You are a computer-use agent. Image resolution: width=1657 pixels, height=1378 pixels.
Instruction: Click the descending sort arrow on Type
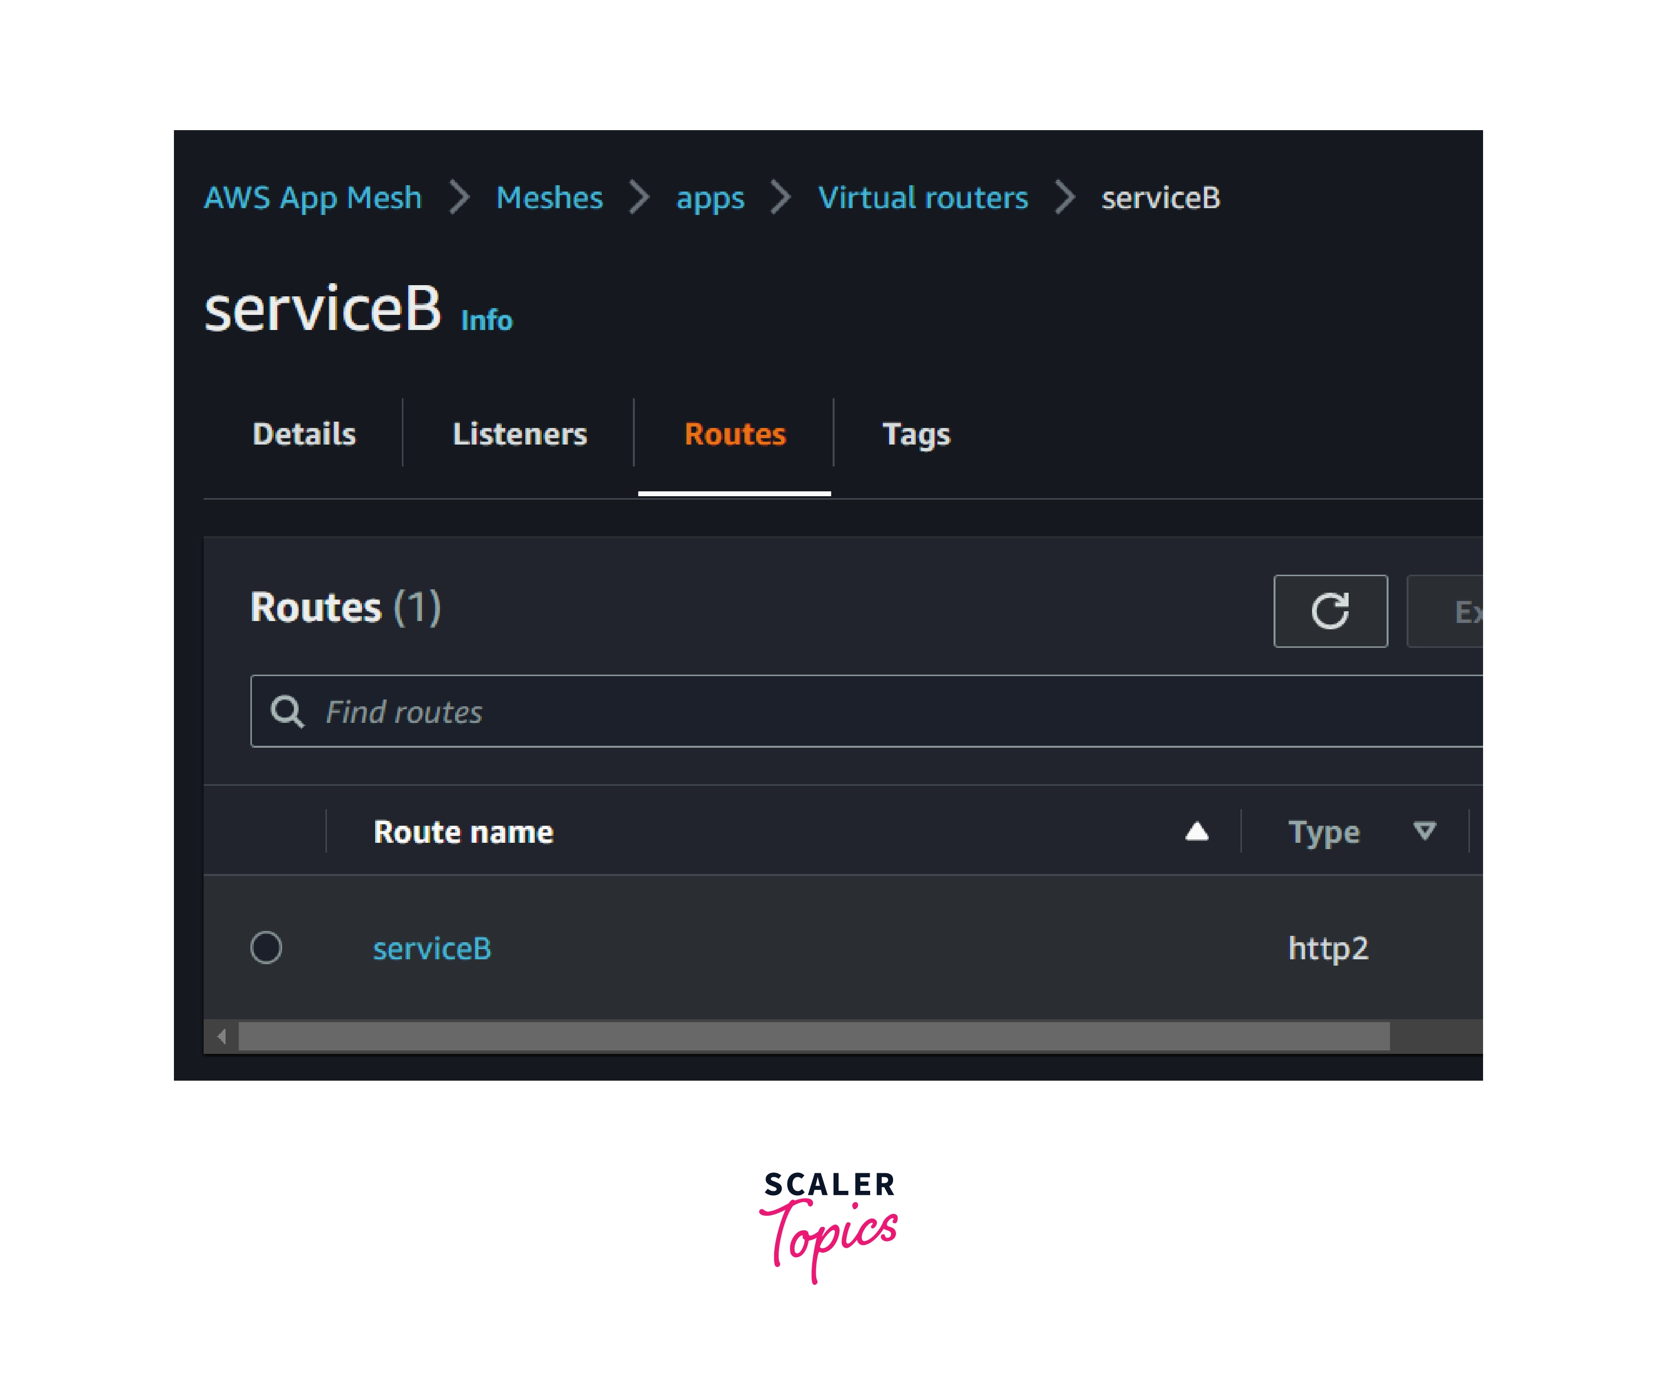click(x=1424, y=831)
